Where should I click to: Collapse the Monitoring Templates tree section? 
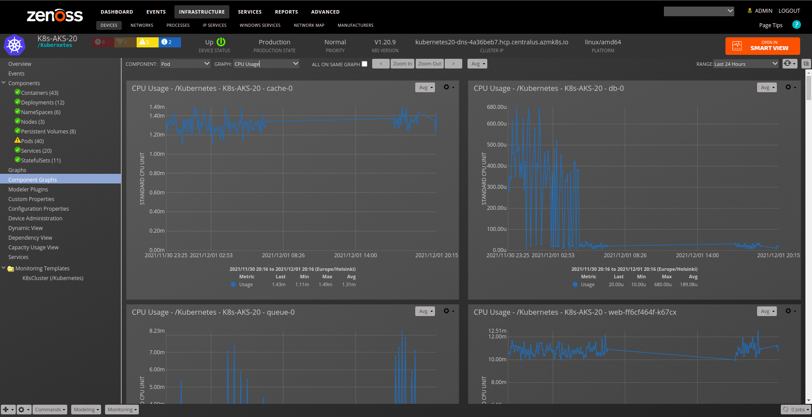tap(4, 268)
